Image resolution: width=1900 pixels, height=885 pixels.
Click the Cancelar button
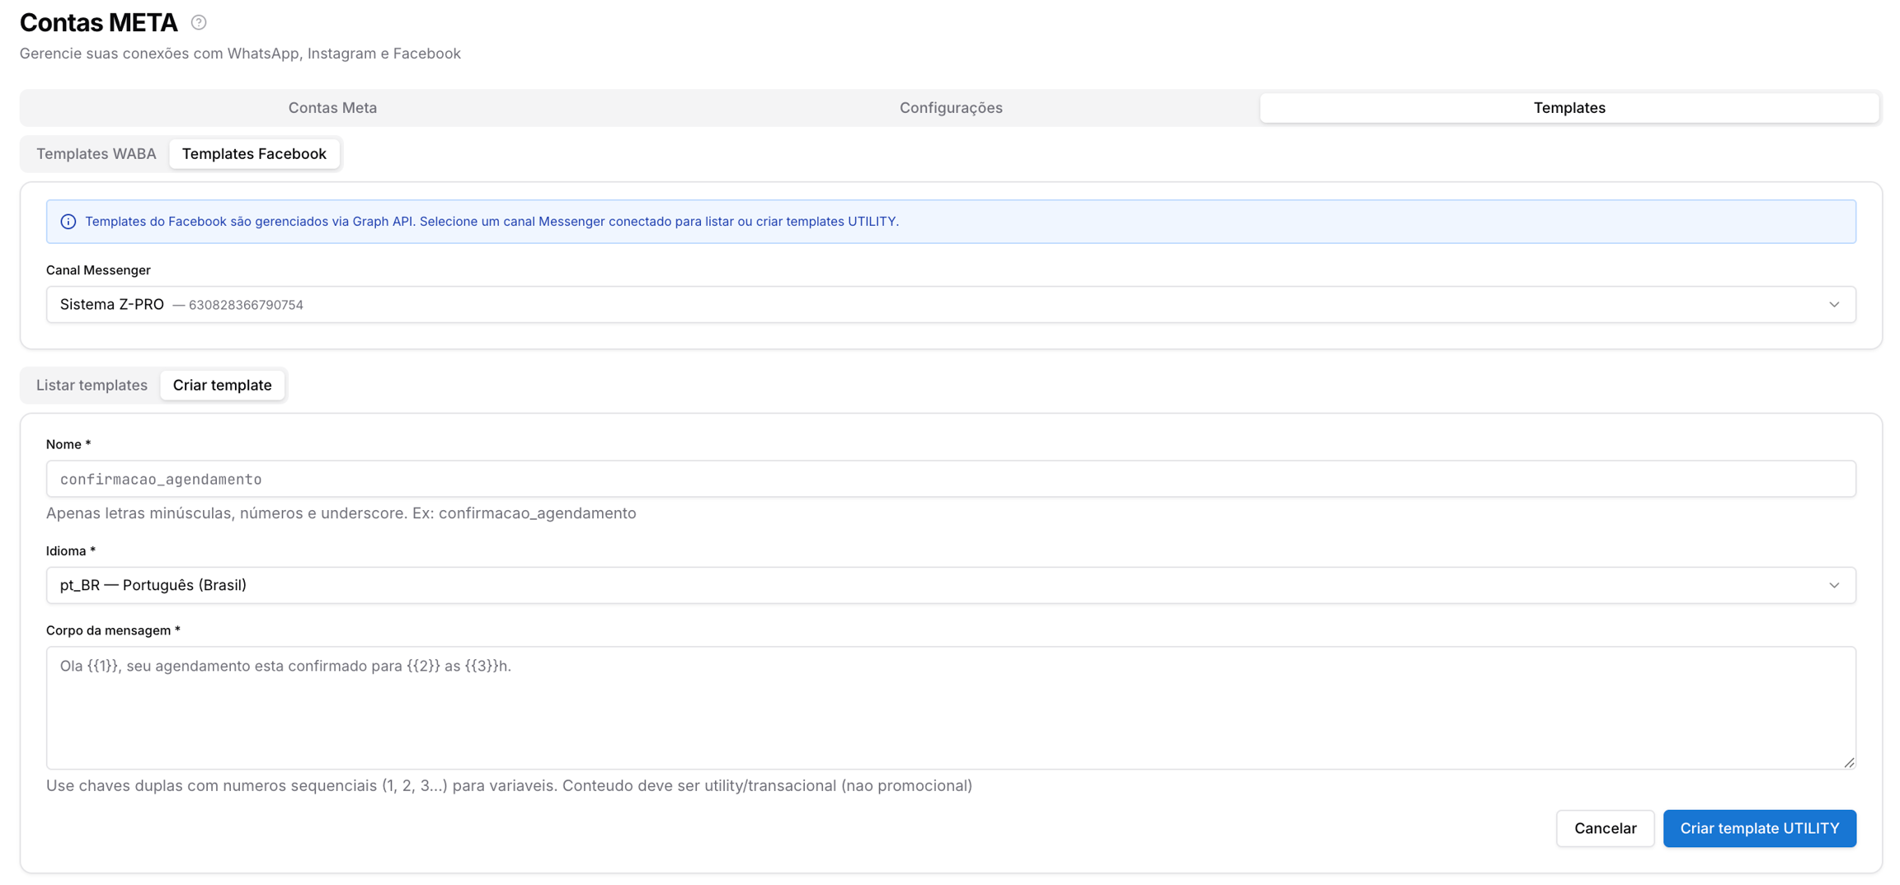[x=1605, y=828]
